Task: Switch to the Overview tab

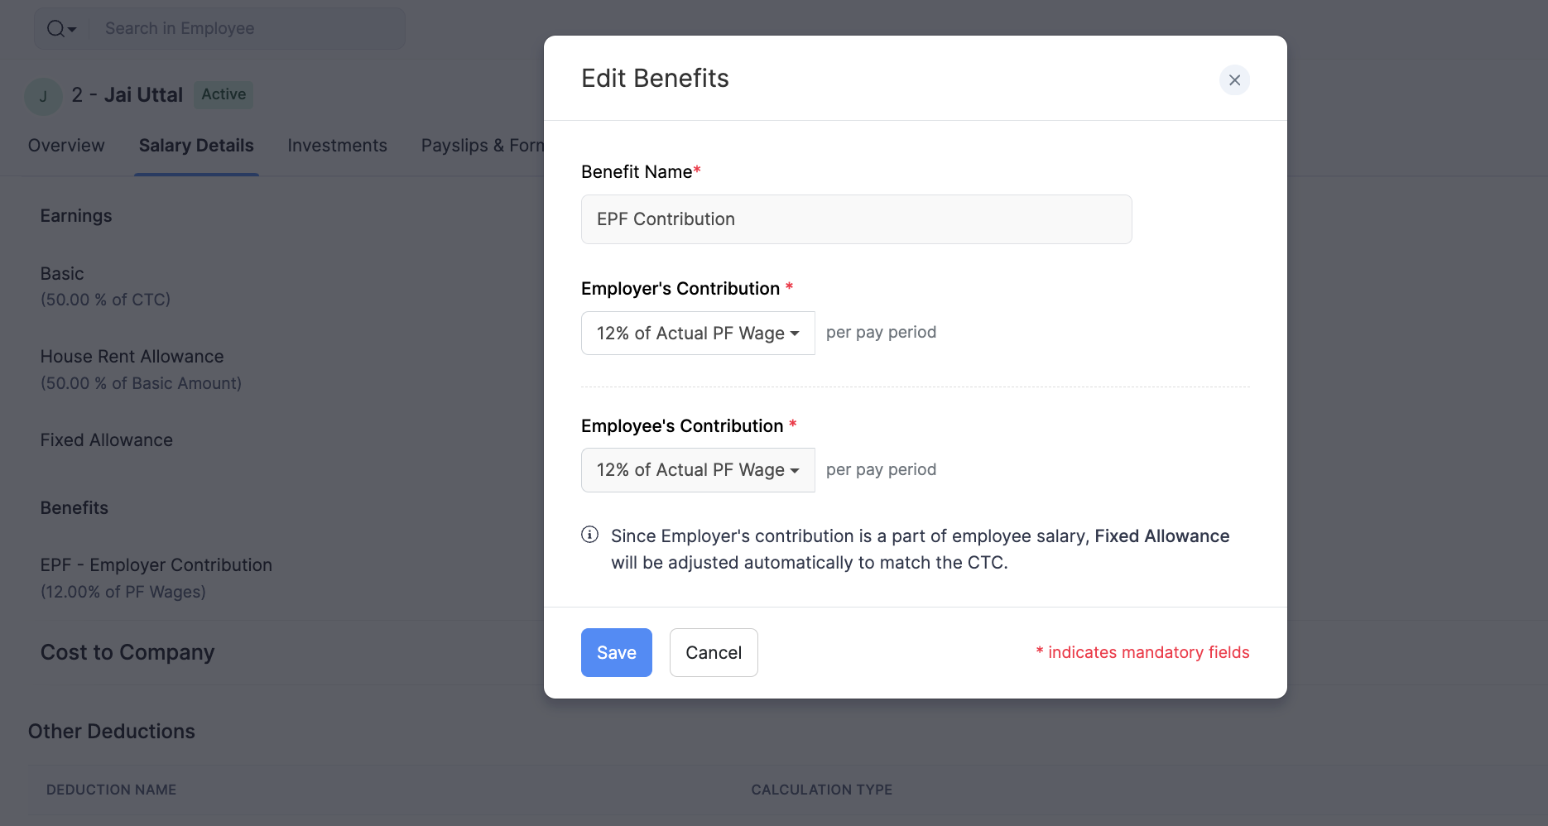Action: pos(66,146)
